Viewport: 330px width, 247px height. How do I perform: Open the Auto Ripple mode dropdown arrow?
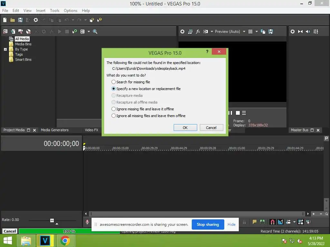click(x=294, y=222)
